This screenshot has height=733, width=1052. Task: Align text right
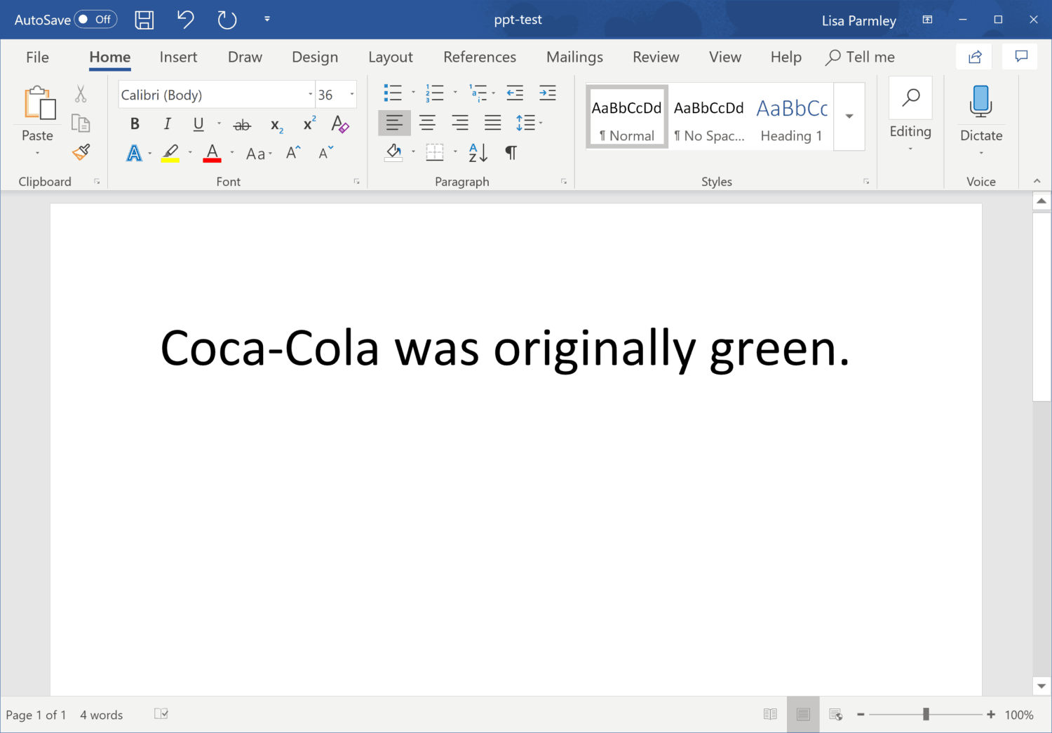pos(460,123)
